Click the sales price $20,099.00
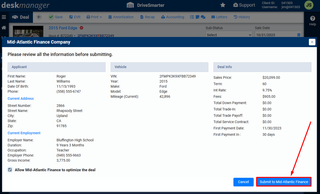The height and width of the screenshot is (194, 320). point(271,77)
